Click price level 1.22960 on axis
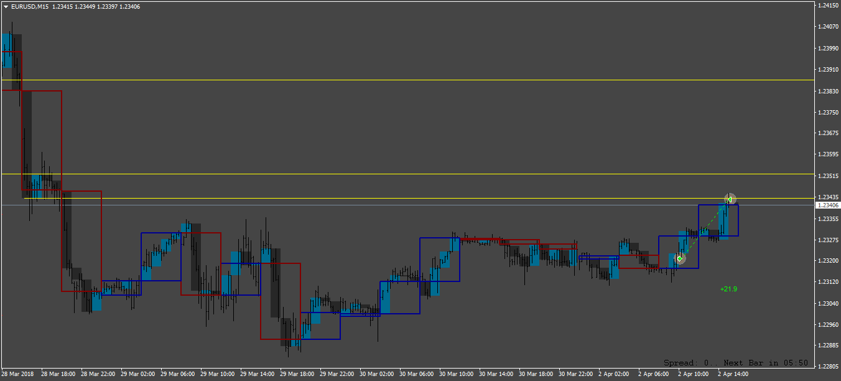Viewport: 841px width, 381px height. click(828, 324)
